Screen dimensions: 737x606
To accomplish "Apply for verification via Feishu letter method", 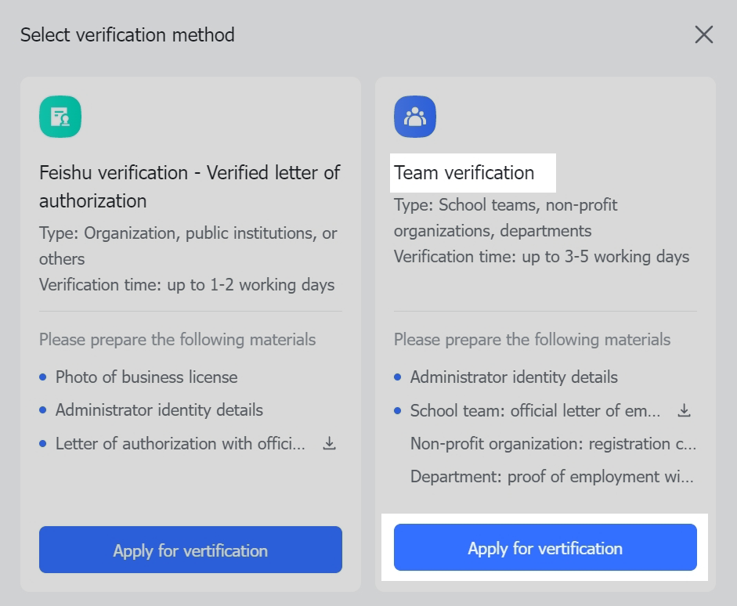I will [190, 550].
